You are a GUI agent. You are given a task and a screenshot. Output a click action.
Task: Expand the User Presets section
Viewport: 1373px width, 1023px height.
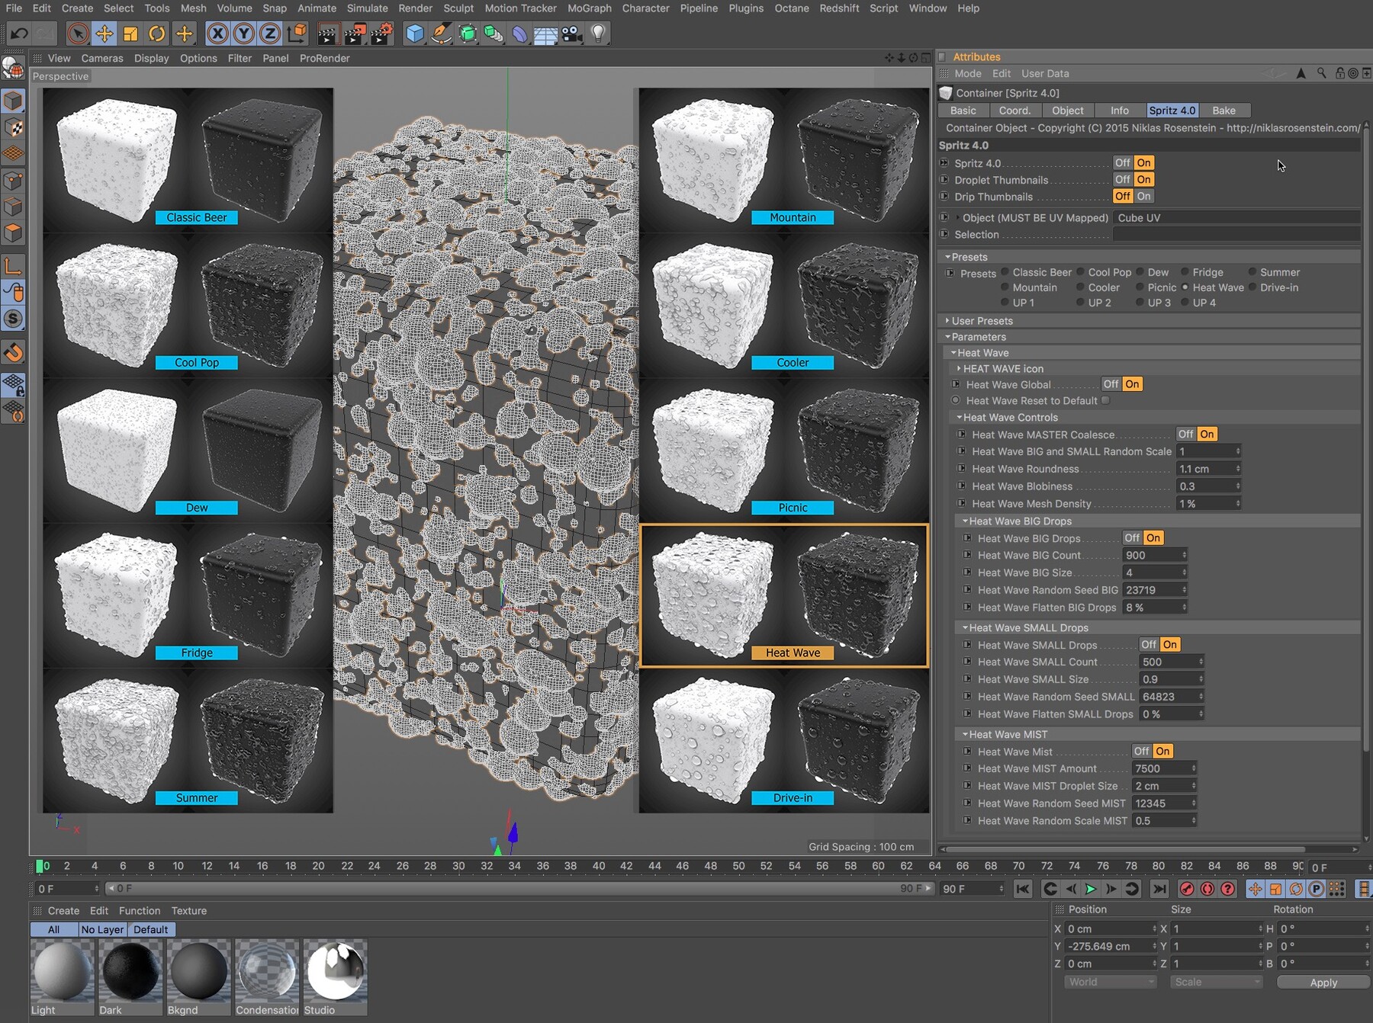click(x=947, y=321)
